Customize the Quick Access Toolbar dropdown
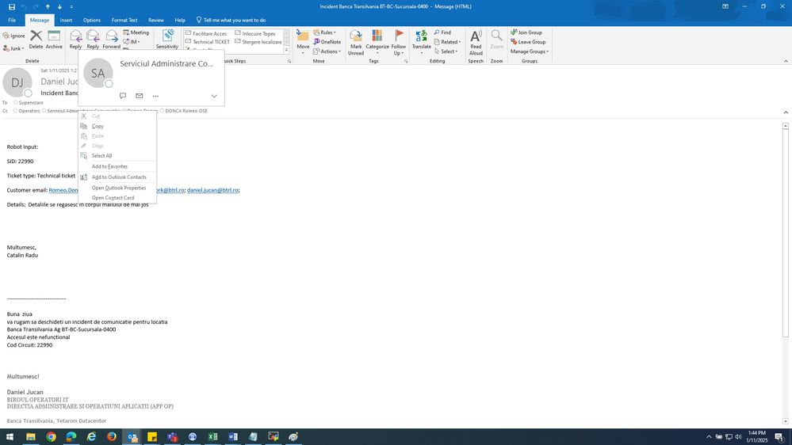Viewport: 792px width, 445px height. click(71, 6)
